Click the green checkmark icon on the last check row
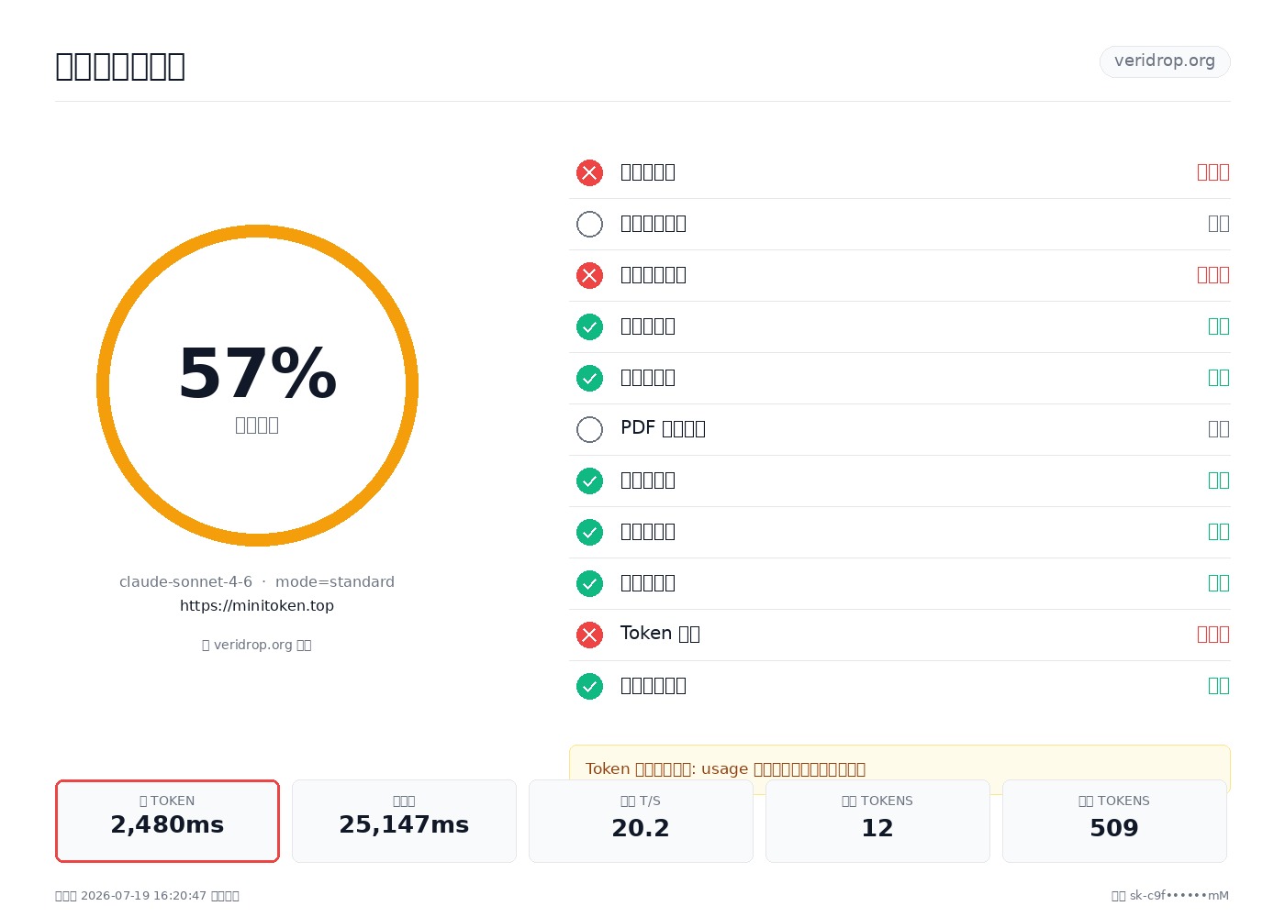Image resolution: width=1285 pixels, height=917 pixels. 589,686
